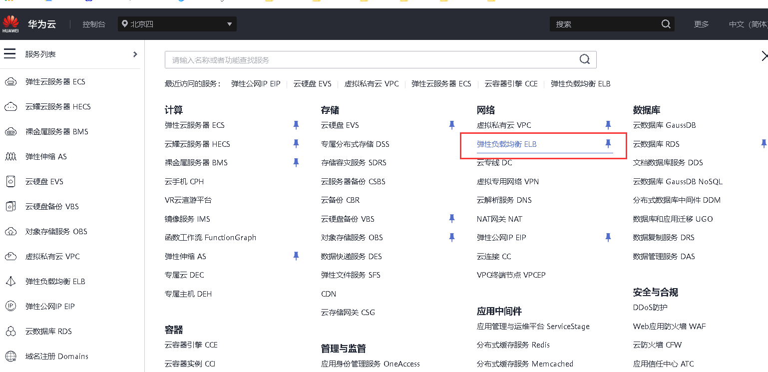Open 弹性负载均衡 ELB in the 网络 list

point(507,144)
